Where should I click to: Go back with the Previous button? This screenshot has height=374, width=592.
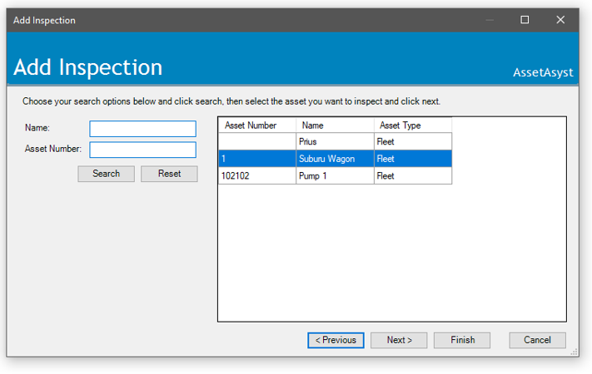336,340
